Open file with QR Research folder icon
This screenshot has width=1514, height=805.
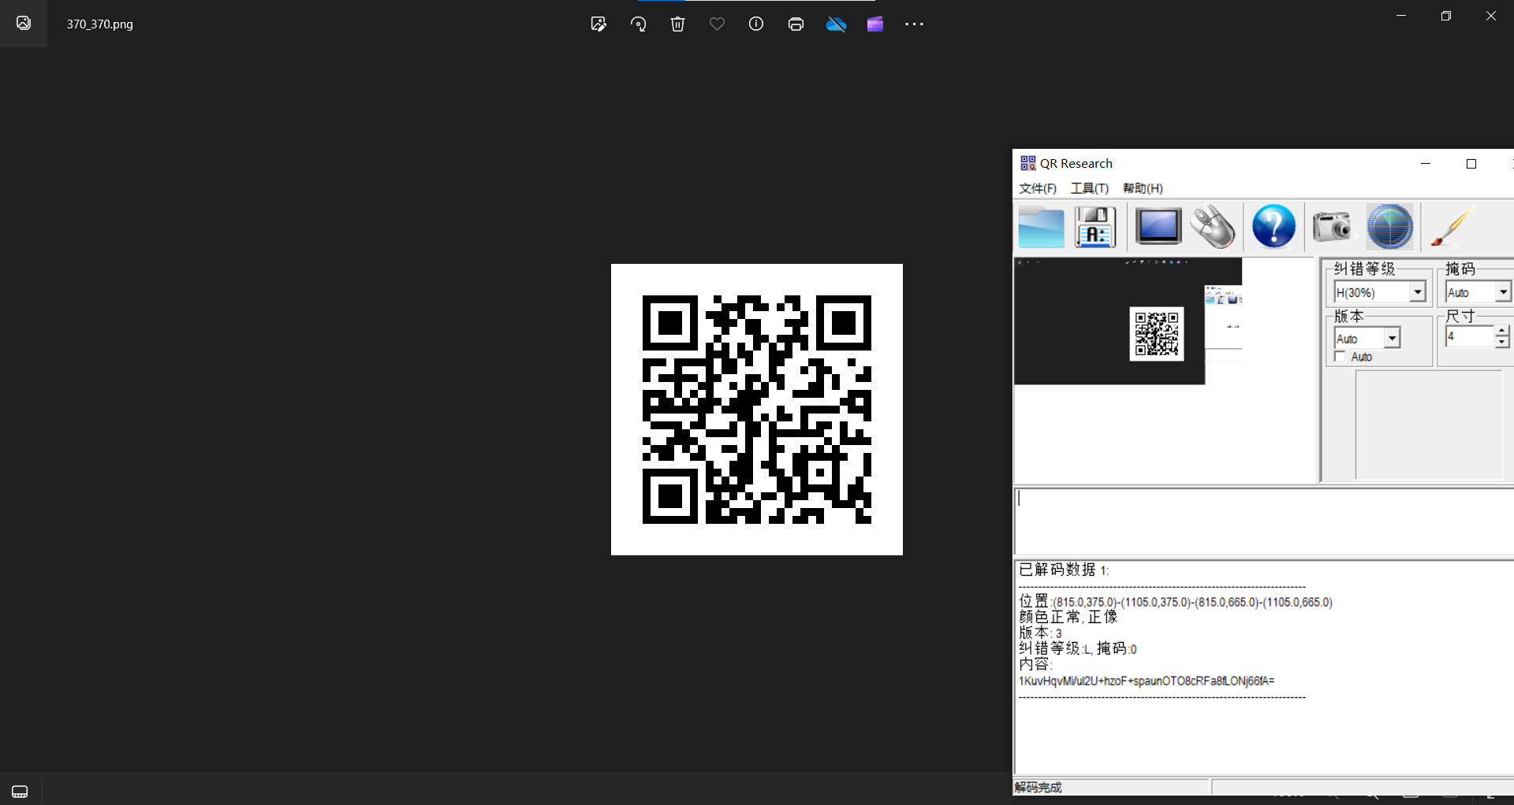coord(1041,228)
